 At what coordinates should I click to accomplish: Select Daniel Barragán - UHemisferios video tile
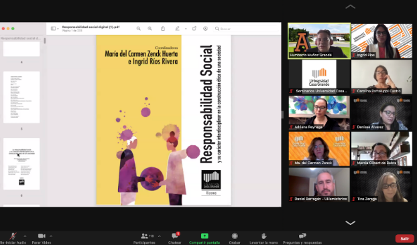tap(319, 185)
